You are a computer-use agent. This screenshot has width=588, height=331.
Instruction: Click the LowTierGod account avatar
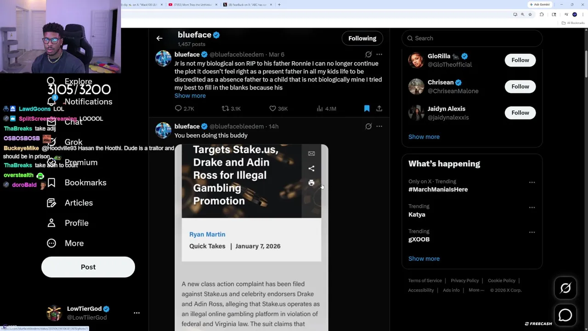pos(54,313)
